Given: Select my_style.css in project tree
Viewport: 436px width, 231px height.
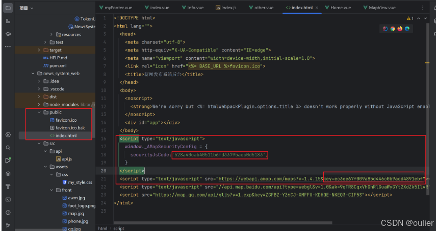Looking at the screenshot, I should click(x=77, y=182).
